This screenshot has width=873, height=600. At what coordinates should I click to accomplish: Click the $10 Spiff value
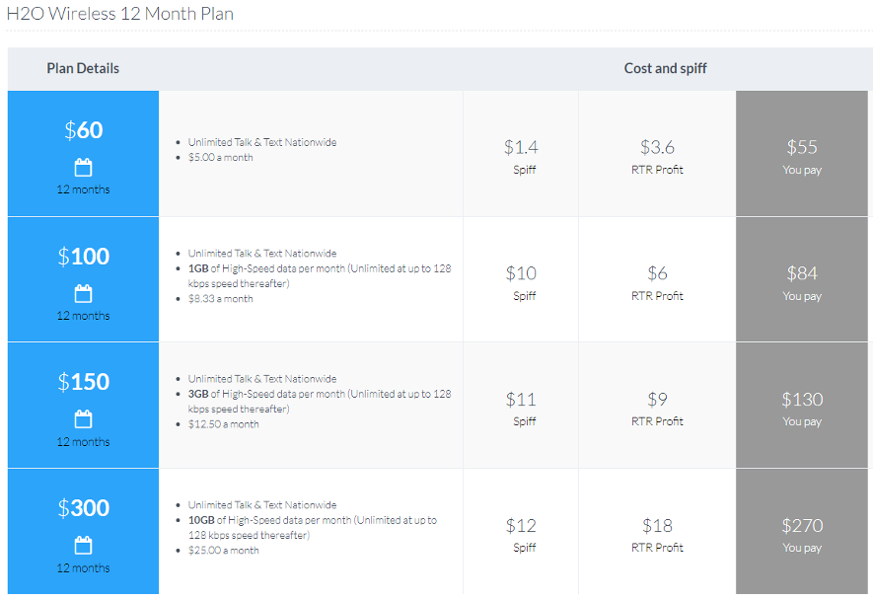pyautogui.click(x=521, y=273)
